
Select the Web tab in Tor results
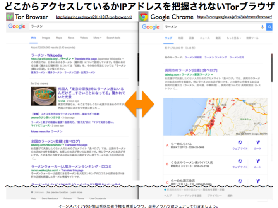[34, 38]
